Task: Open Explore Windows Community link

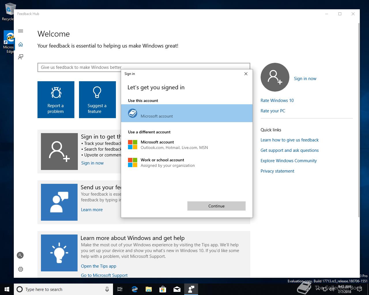Action: point(289,161)
